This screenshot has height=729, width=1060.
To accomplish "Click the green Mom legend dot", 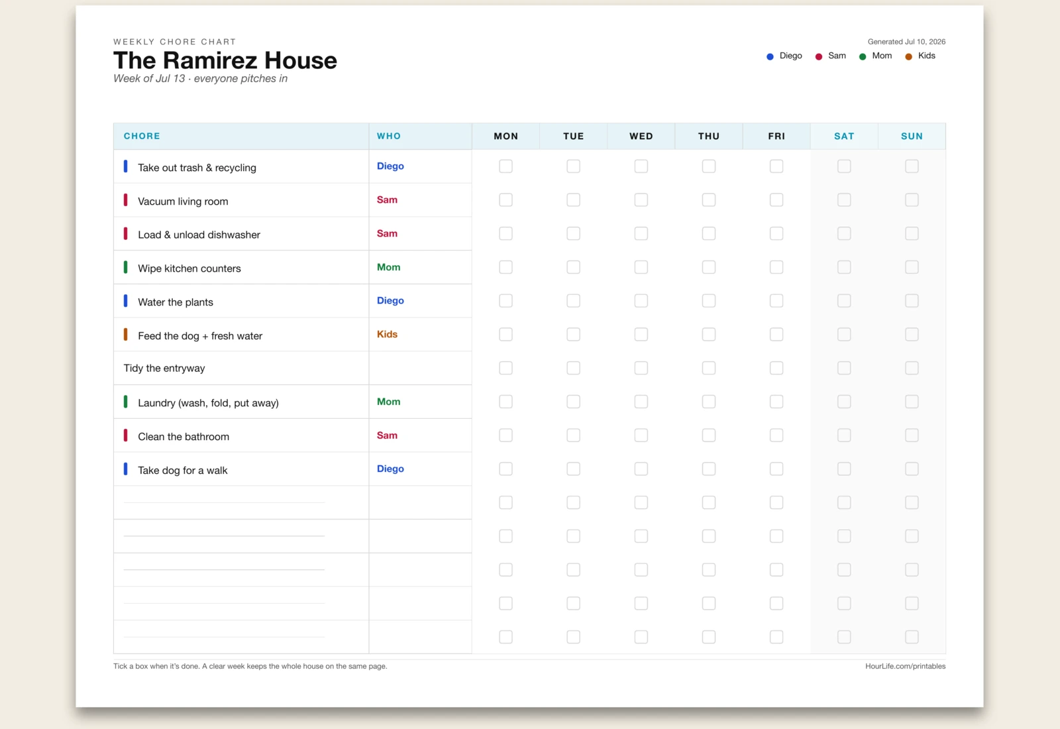I will point(863,56).
